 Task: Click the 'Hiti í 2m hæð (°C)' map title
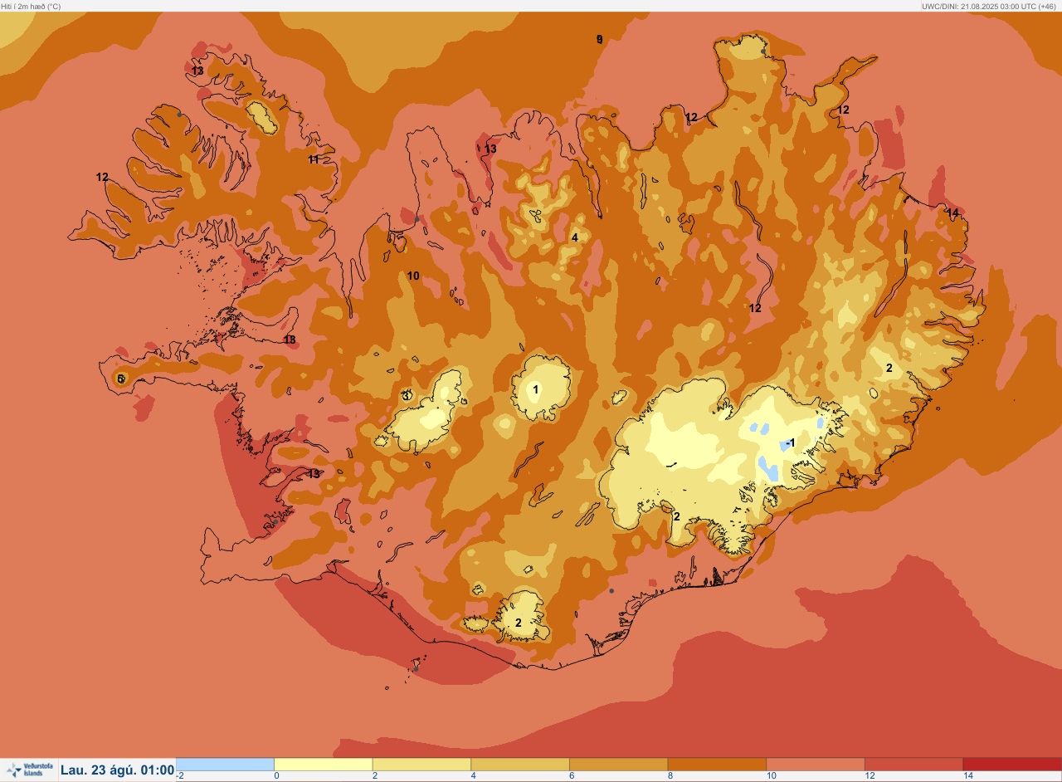tap(31, 6)
